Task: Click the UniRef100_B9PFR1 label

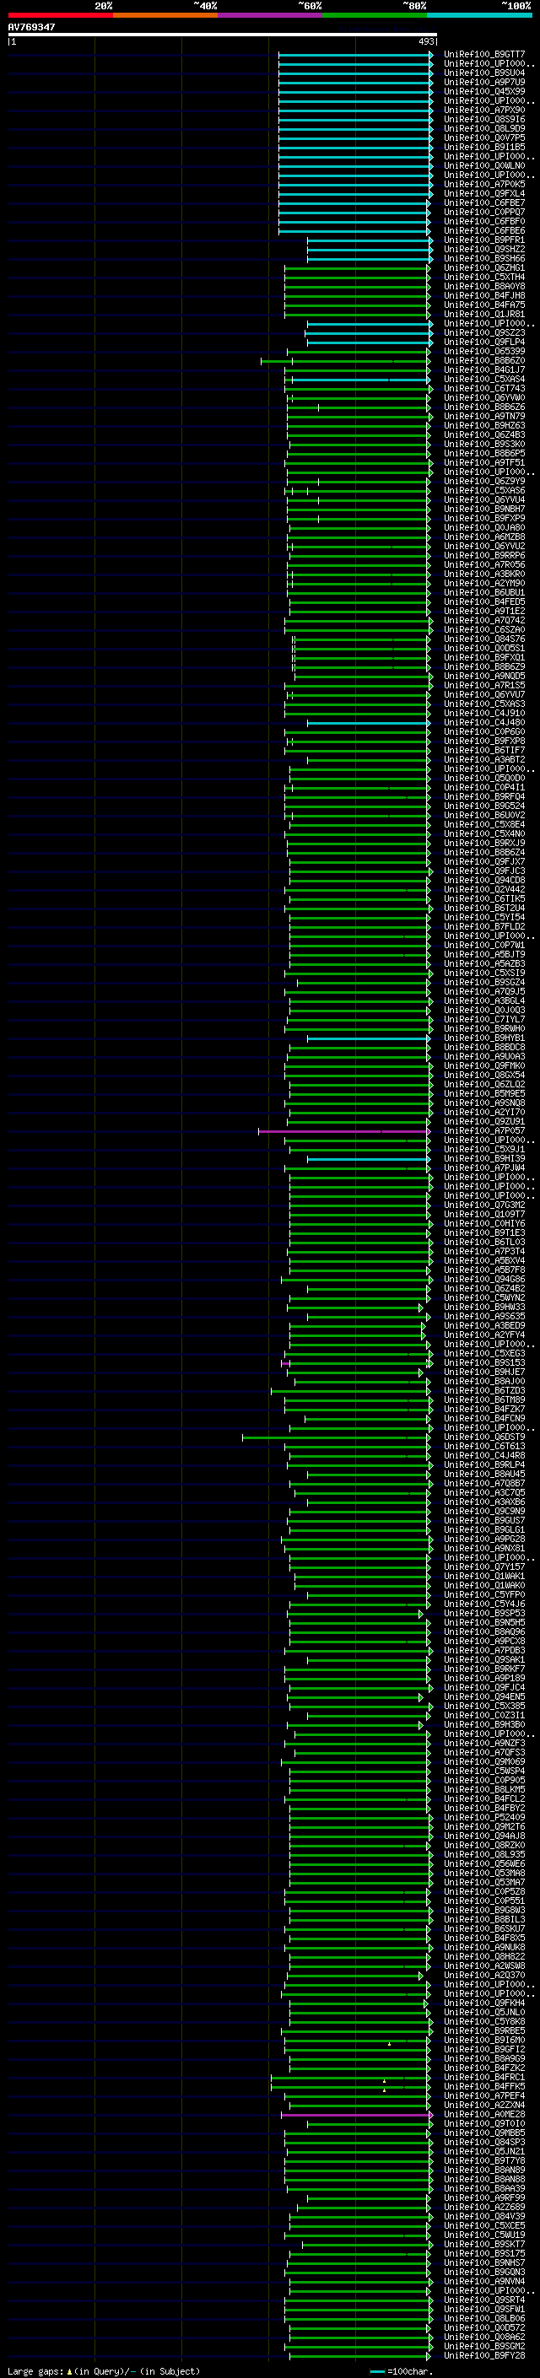Action: pos(483,240)
